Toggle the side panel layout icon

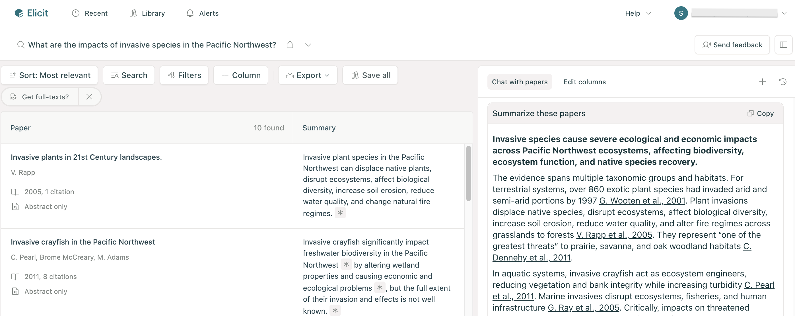[x=783, y=45]
